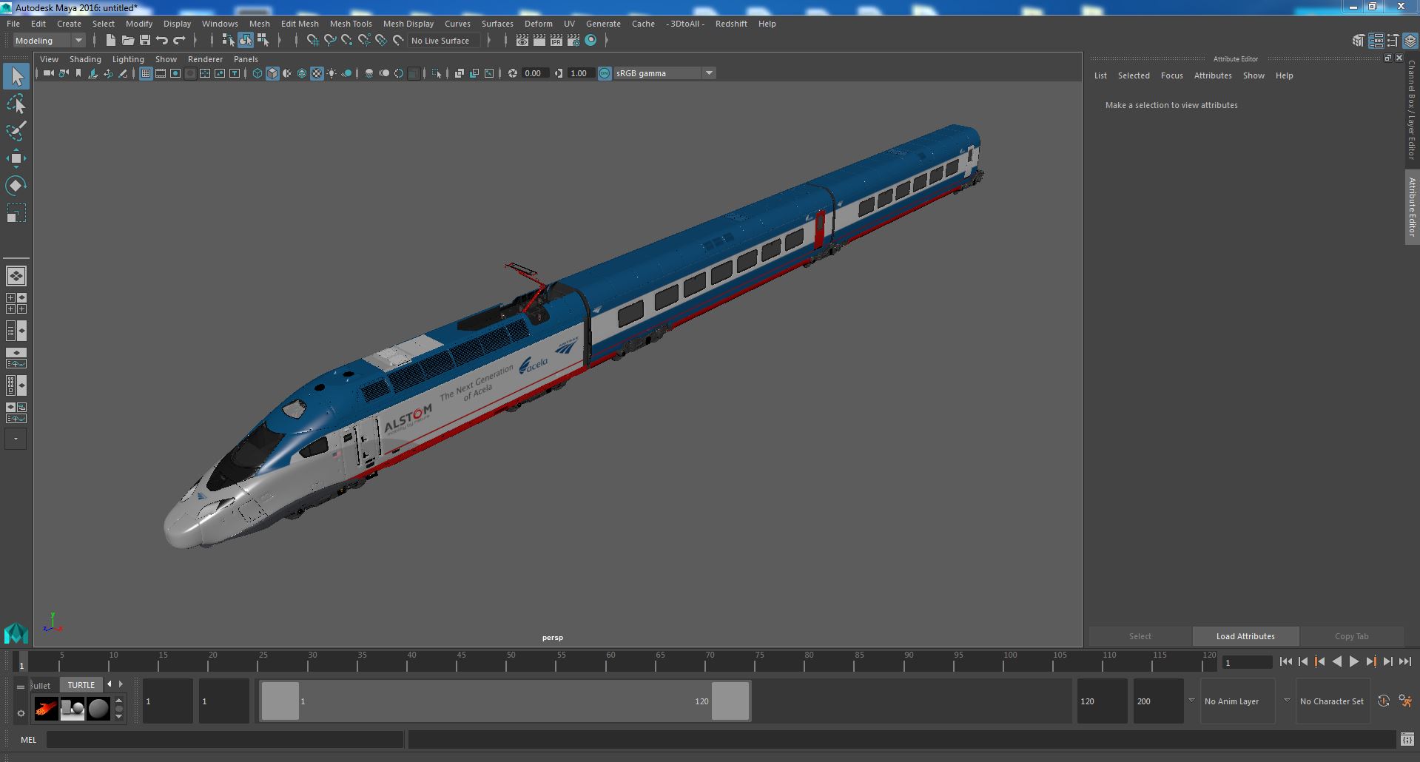The width and height of the screenshot is (1420, 762).
Task: Activate the Move tool
Action: (x=16, y=158)
